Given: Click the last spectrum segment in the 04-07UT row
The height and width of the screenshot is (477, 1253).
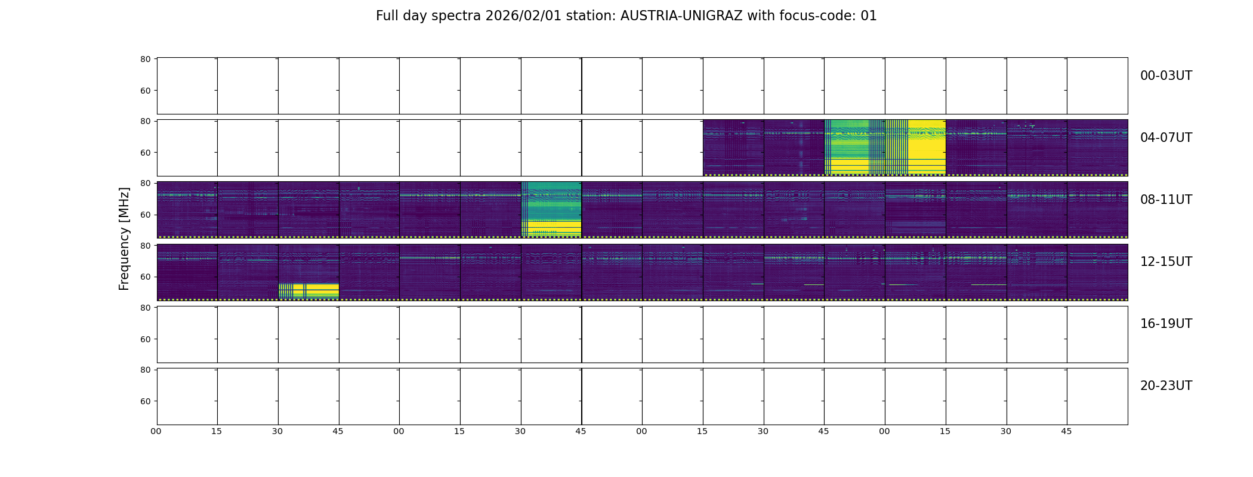Looking at the screenshot, I should 1097,147.
